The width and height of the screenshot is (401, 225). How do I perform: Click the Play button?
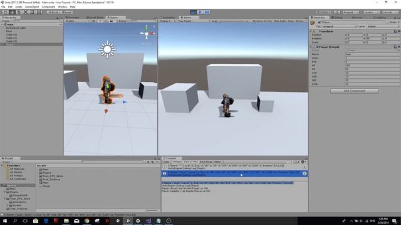(194, 12)
